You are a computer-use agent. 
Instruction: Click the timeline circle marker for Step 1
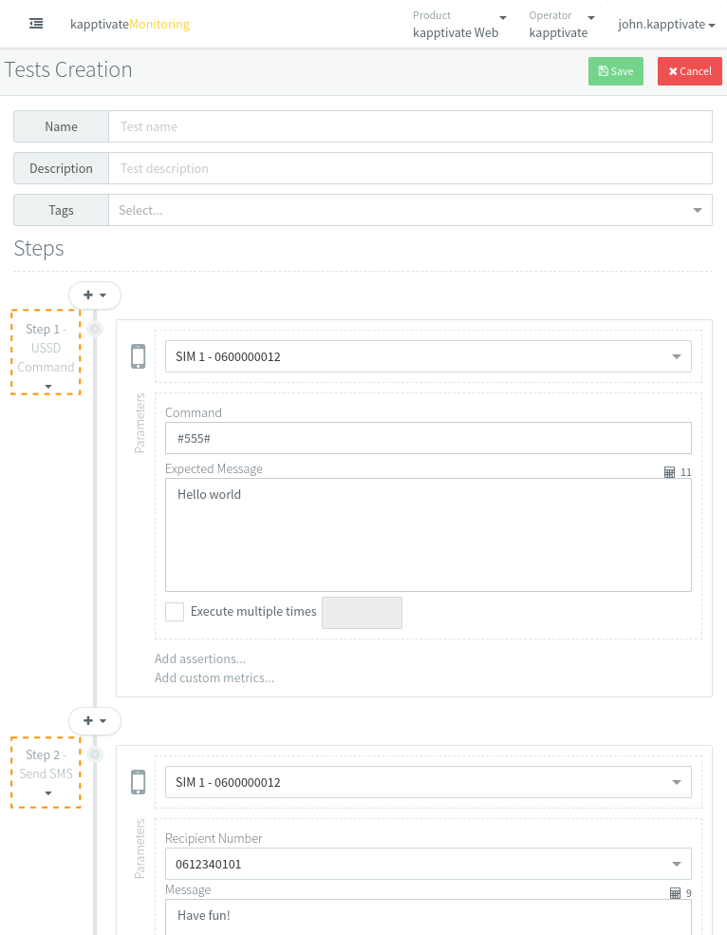click(95, 329)
